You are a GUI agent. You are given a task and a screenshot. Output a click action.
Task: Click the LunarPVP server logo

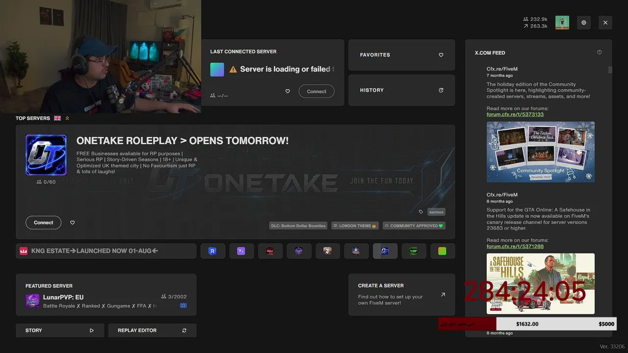(x=32, y=301)
